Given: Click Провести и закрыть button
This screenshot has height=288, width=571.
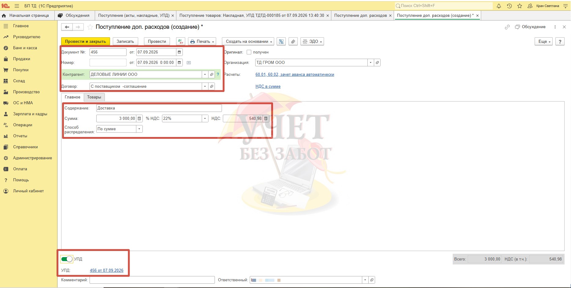Looking at the screenshot, I should (x=86, y=41).
